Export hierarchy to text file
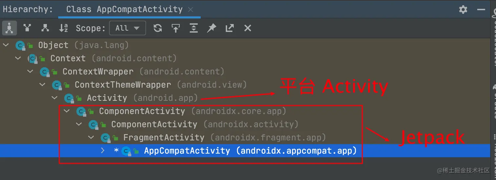Image resolution: width=496 pixels, height=180 pixels. tap(230, 28)
